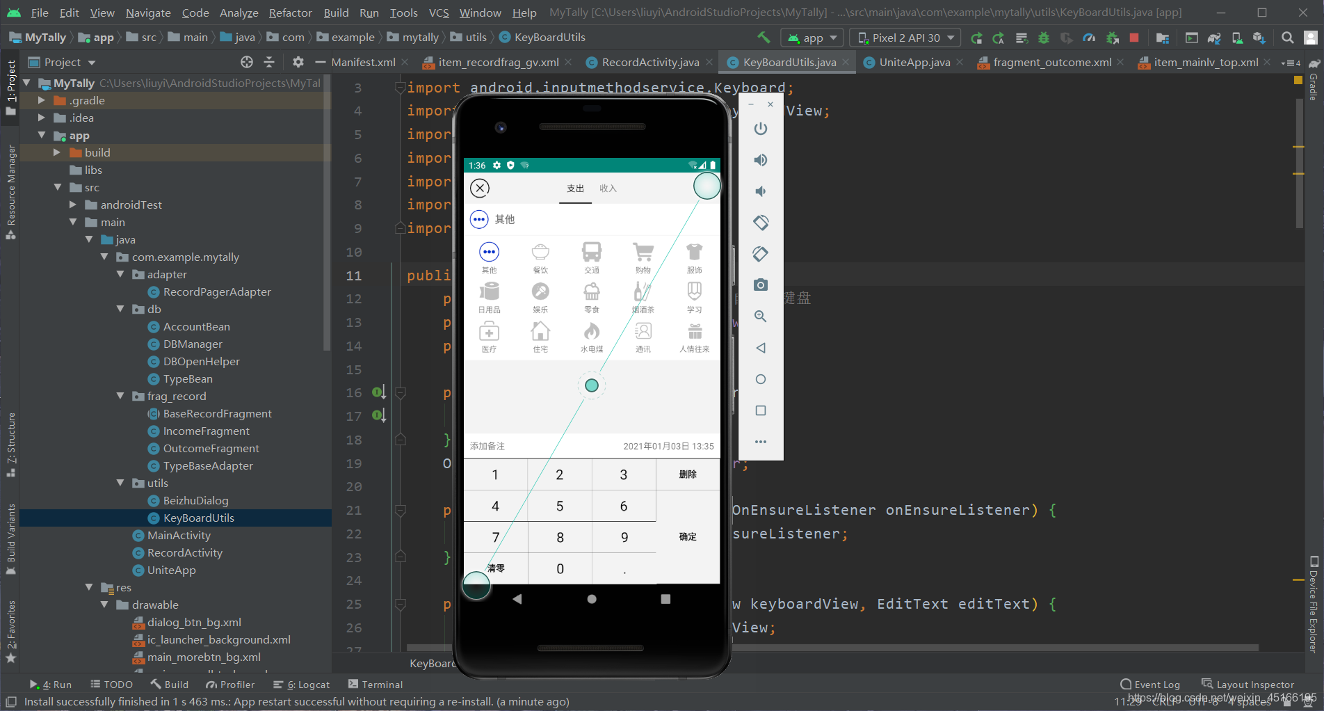Click the Profile app gauge icon
Screen dimensions: 1324x711
point(1089,38)
